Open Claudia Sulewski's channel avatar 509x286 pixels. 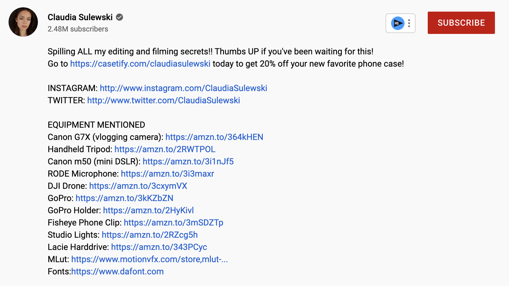(23, 22)
